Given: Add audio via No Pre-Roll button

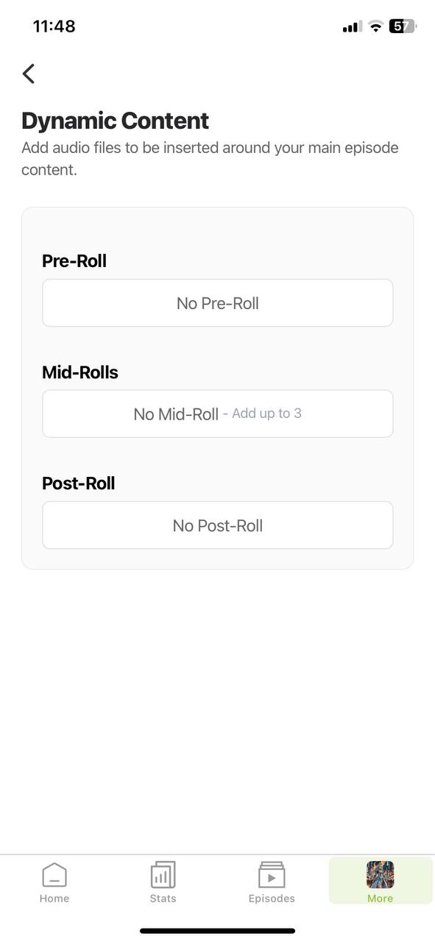Looking at the screenshot, I should [217, 302].
